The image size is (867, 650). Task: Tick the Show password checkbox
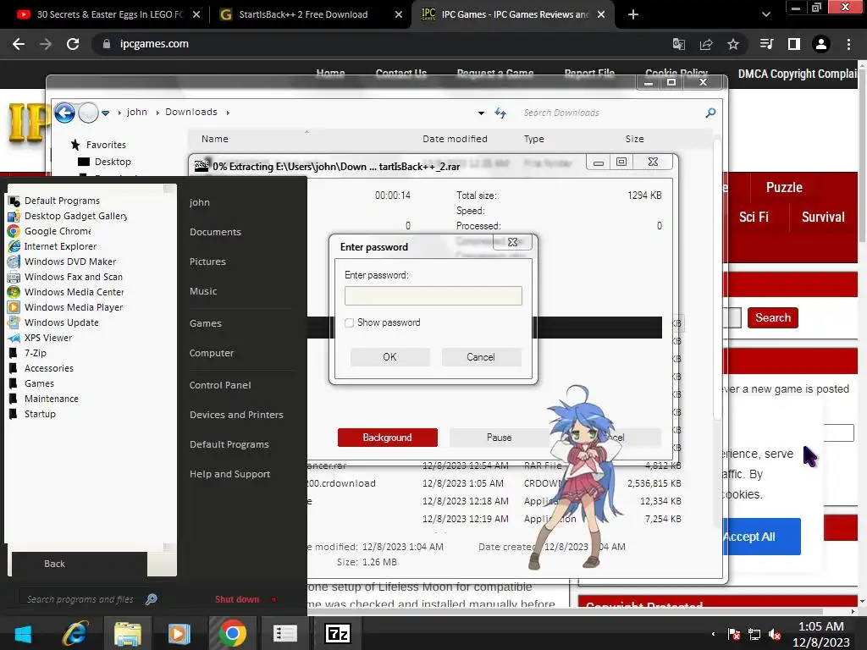[349, 322]
